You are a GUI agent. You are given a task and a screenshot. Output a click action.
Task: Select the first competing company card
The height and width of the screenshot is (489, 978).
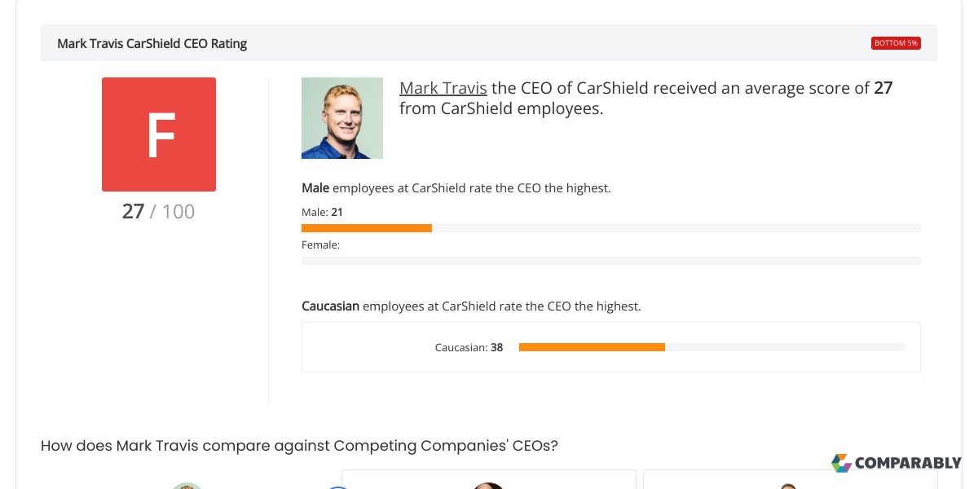click(488, 479)
